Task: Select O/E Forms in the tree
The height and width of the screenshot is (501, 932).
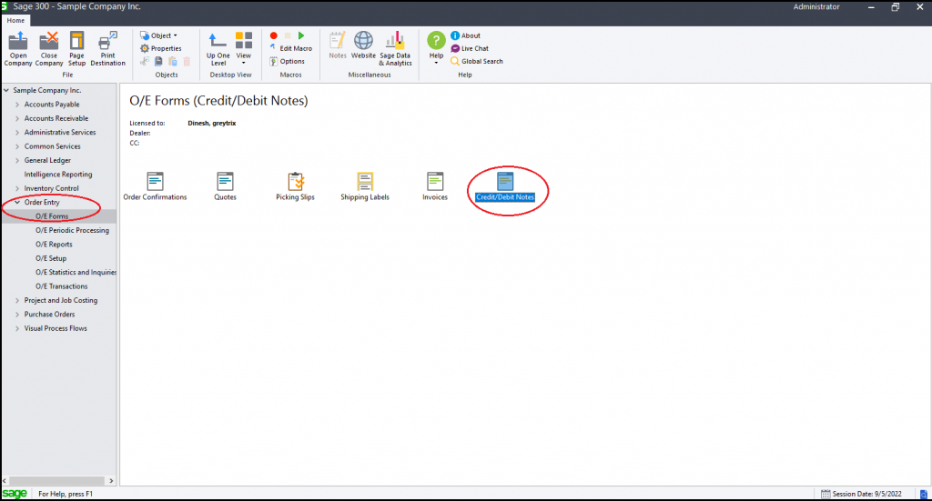Action: point(52,216)
